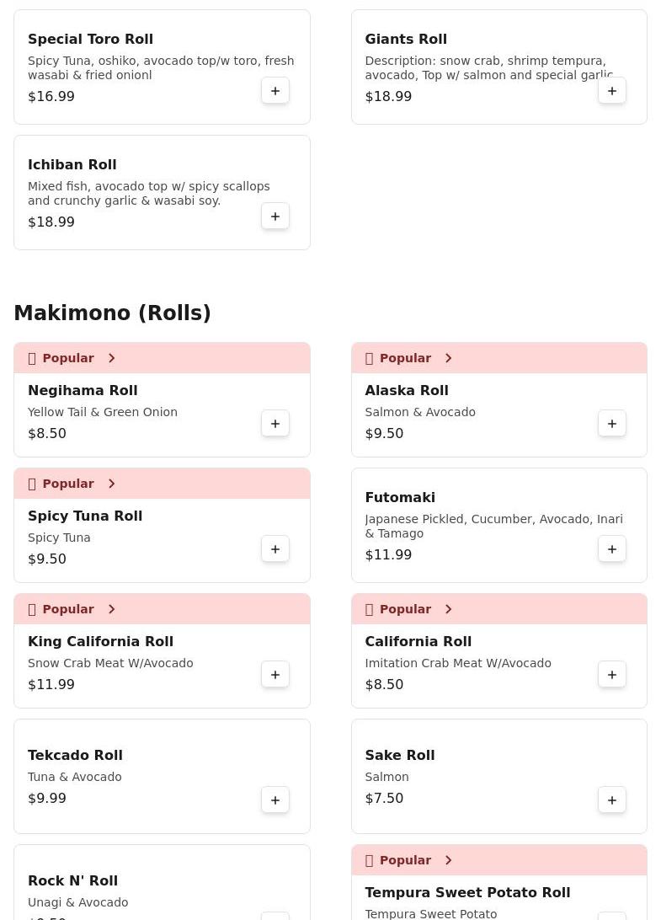Image resolution: width=661 pixels, height=920 pixels.
Task: Expand Popular banner above King California Roll
Action: pos(111,609)
